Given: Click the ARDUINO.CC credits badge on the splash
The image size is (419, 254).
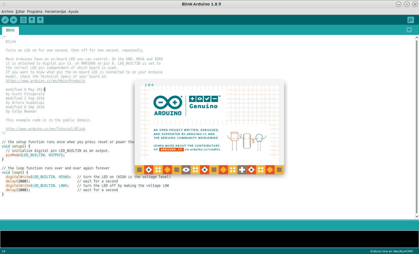Looking at the screenshot, I should click(x=171, y=149).
